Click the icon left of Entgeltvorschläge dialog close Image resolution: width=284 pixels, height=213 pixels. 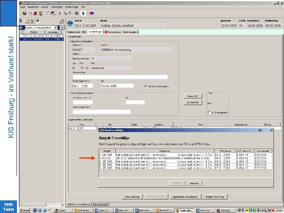coord(260,130)
